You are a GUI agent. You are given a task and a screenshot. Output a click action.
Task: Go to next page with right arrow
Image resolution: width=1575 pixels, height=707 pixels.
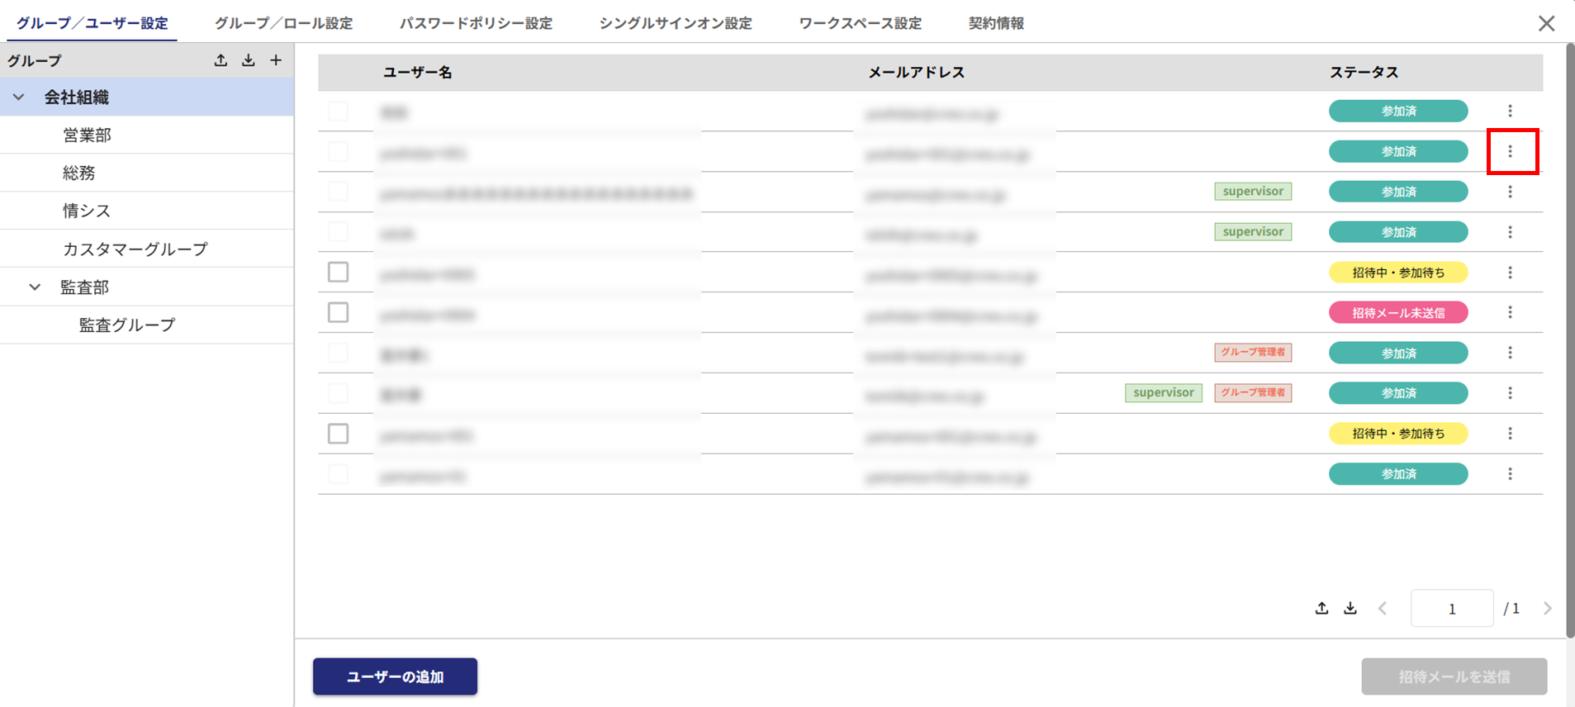coord(1547,609)
